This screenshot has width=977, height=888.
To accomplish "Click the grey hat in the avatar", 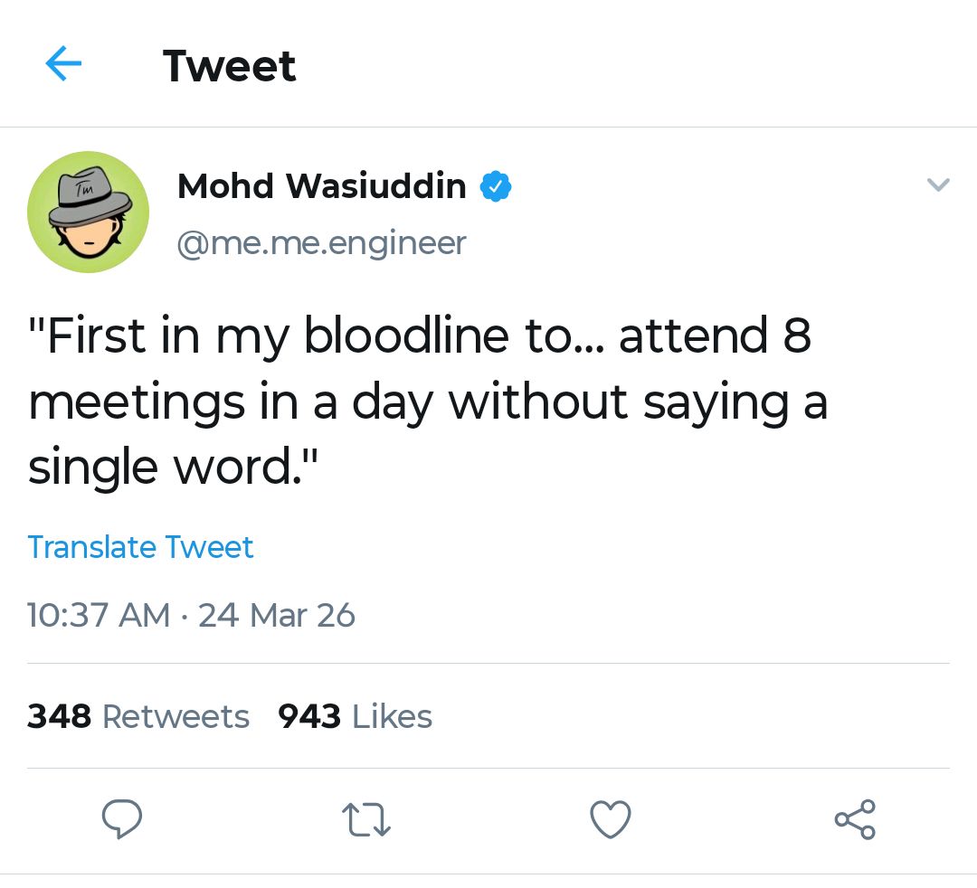I will coord(88,193).
